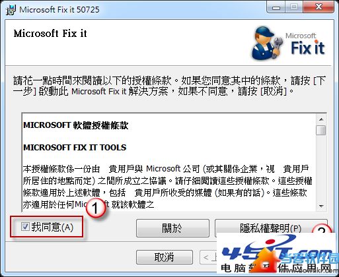
Task: Maximize the Fix it window
Action: coord(294,7)
